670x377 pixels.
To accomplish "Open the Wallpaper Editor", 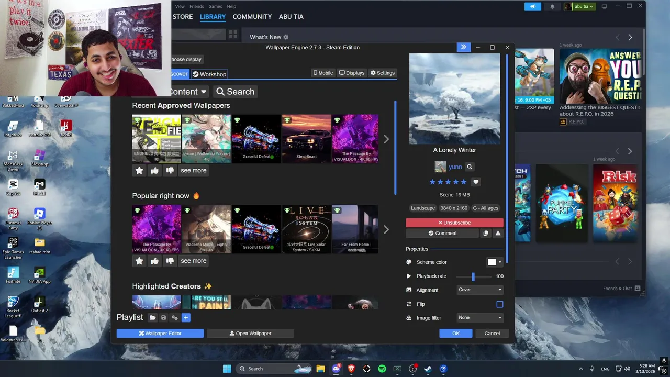I will coord(160,333).
